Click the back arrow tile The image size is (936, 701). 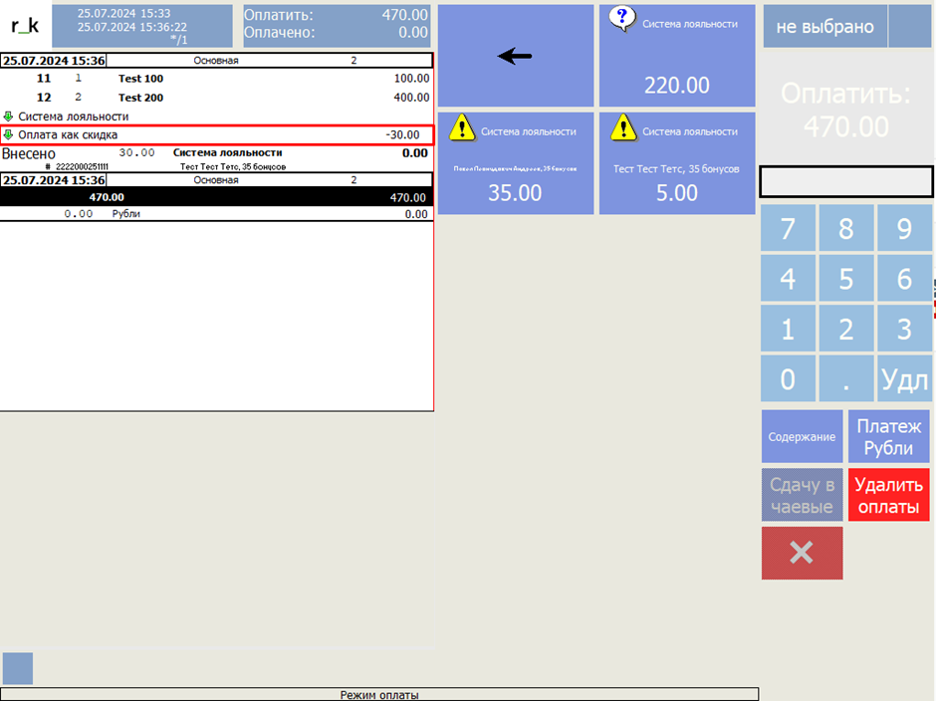pos(515,56)
